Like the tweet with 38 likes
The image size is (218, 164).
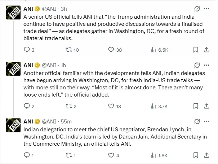pyautogui.click(x=111, y=50)
